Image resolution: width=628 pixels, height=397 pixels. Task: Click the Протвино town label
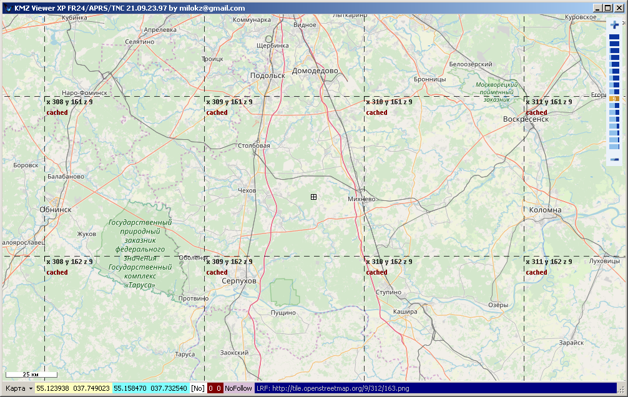[194, 298]
